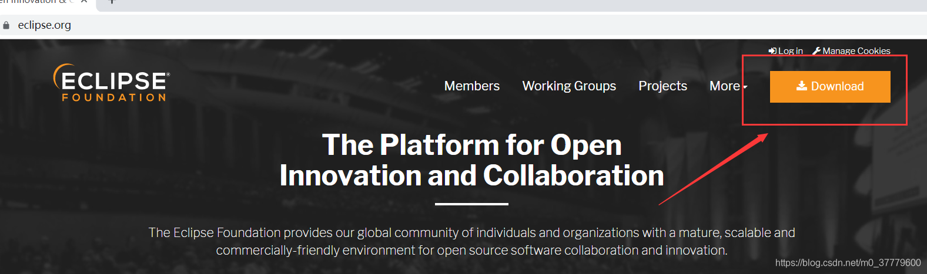This screenshot has height=274, width=927.
Task: Click the Log in link
Action: point(785,51)
